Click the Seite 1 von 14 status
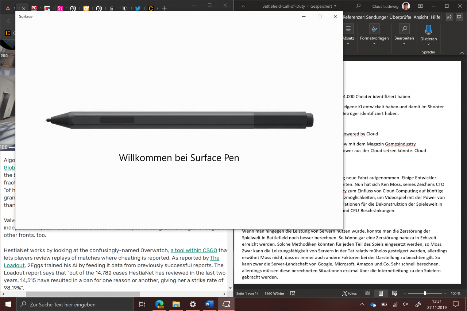The height and width of the screenshot is (311, 467). click(x=247, y=293)
